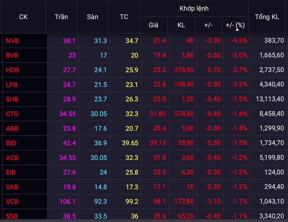Open the NVB stock ticker

[12, 41]
